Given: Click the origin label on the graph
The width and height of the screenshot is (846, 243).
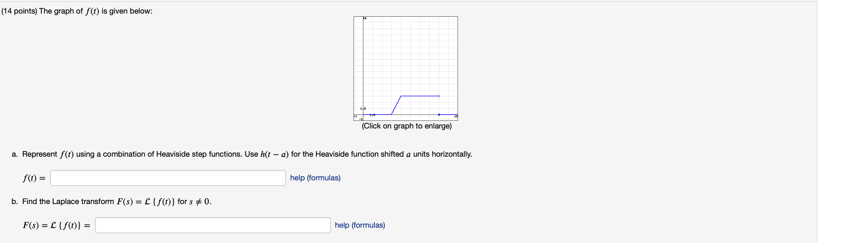Looking at the screenshot, I should (372, 115).
